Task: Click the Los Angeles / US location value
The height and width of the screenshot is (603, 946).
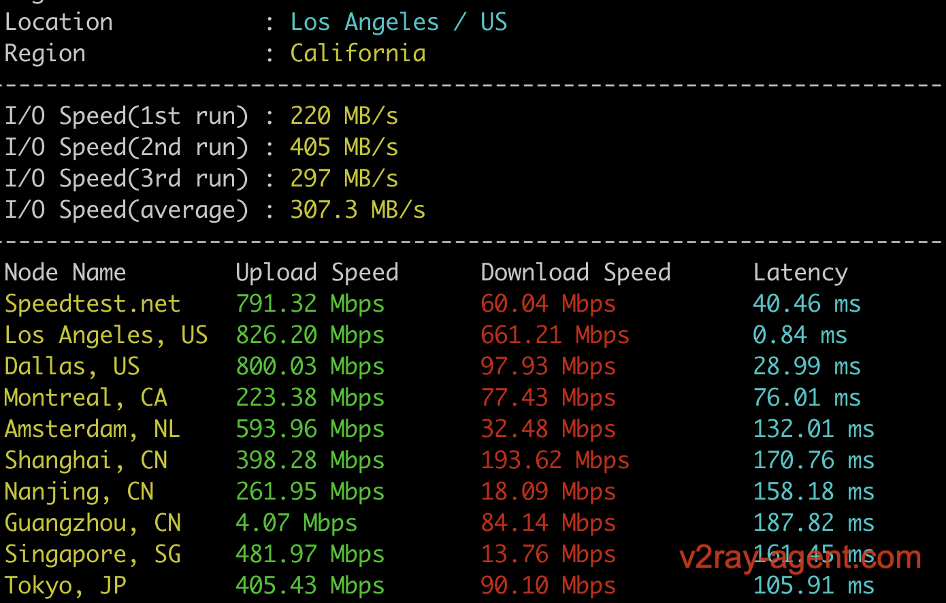Action: click(399, 22)
